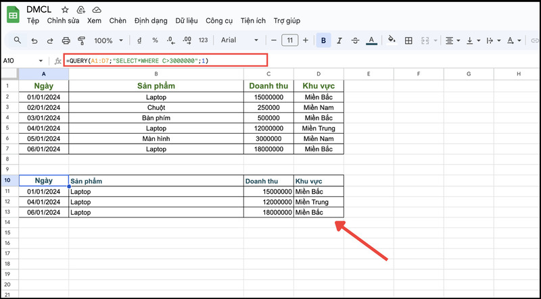Click the vertical align icon
Image resolution: width=541 pixels, height=299 pixels.
469,40
